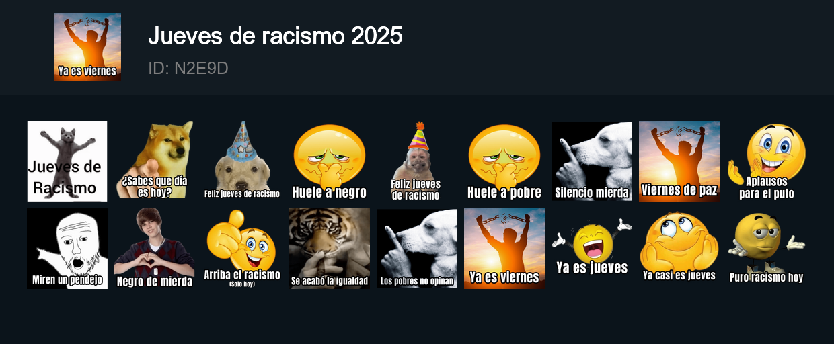Choose the thumbs-up emoji sticker

[242, 249]
